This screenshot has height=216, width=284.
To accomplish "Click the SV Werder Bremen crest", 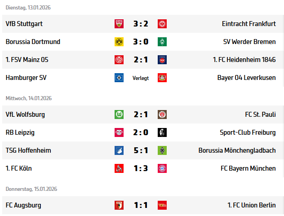I will click(x=162, y=42).
